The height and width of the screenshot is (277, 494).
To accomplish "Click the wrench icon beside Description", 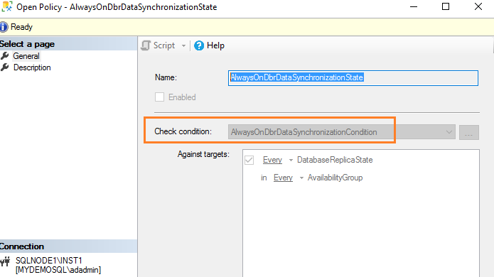I will point(5,67).
